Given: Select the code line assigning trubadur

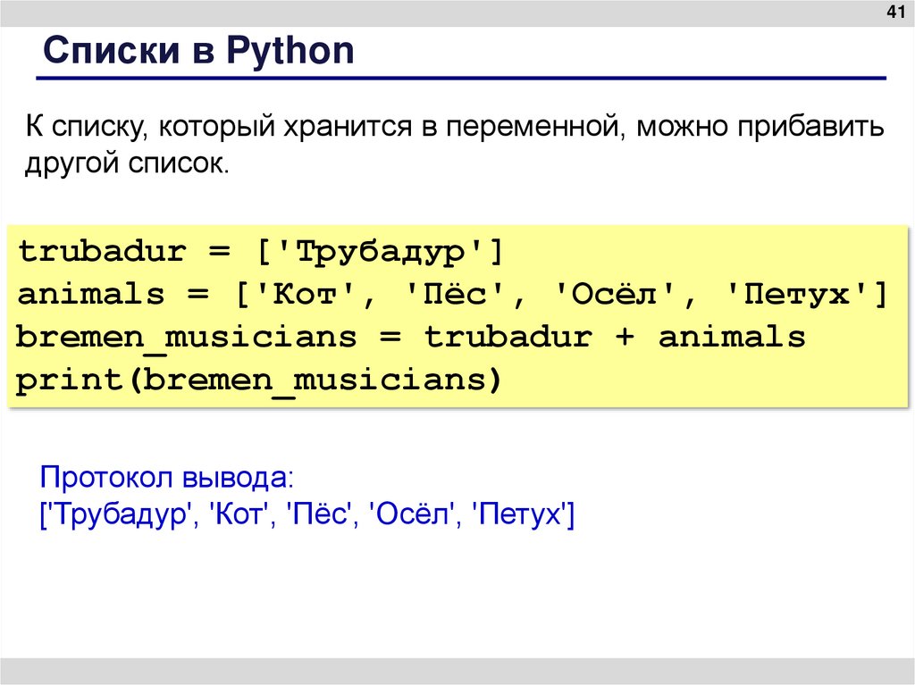Looking at the screenshot, I should coord(262,251).
